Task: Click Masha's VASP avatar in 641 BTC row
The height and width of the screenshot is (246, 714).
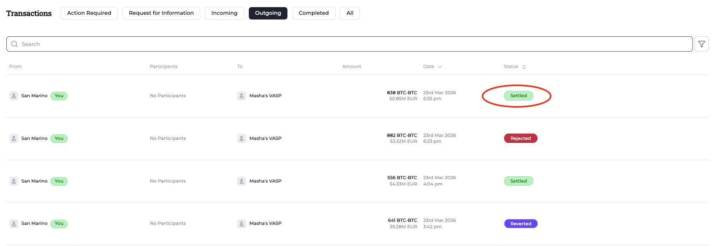Action: coord(242,224)
